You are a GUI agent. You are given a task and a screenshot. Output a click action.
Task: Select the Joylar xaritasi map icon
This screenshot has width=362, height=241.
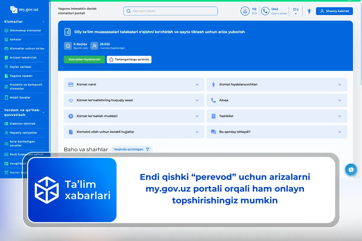[7, 67]
